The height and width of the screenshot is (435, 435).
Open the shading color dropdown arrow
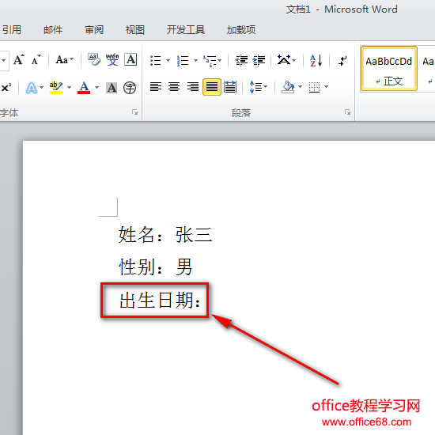[x=300, y=87]
